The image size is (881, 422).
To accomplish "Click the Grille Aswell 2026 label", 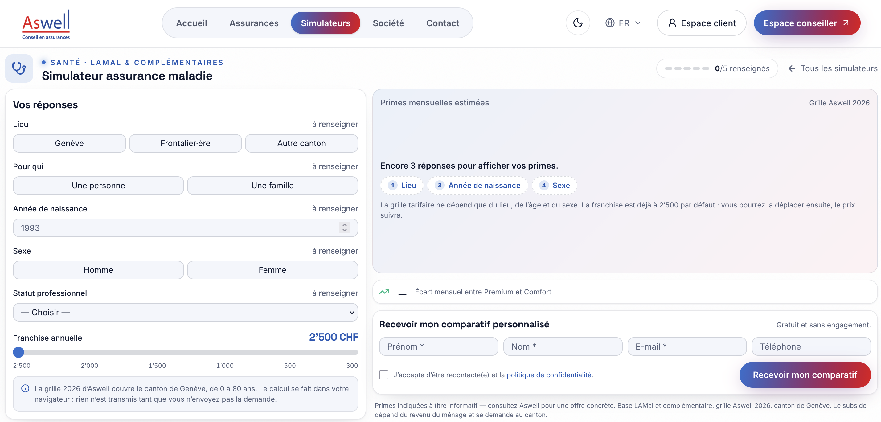I will [839, 103].
